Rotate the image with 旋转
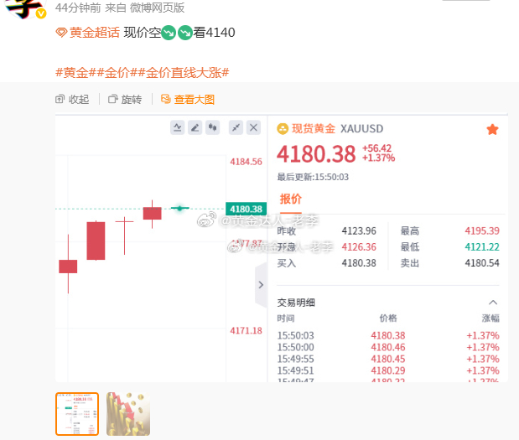Screen dimensions: 519x440 click(x=125, y=99)
